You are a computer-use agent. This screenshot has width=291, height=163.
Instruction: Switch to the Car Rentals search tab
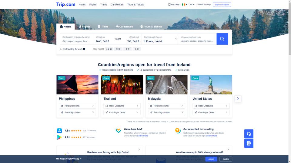click(124, 27)
